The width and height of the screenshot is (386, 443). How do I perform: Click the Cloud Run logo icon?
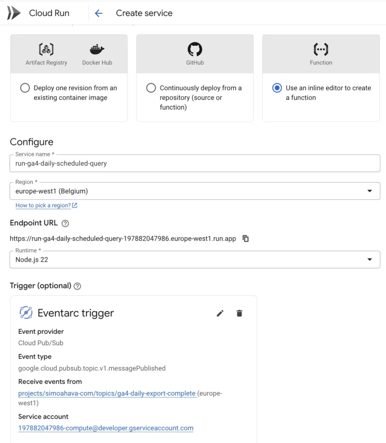coord(14,13)
